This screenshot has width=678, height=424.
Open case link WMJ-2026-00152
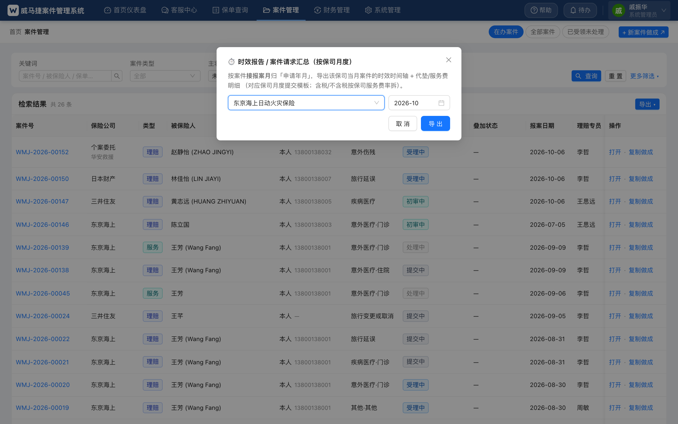point(42,152)
